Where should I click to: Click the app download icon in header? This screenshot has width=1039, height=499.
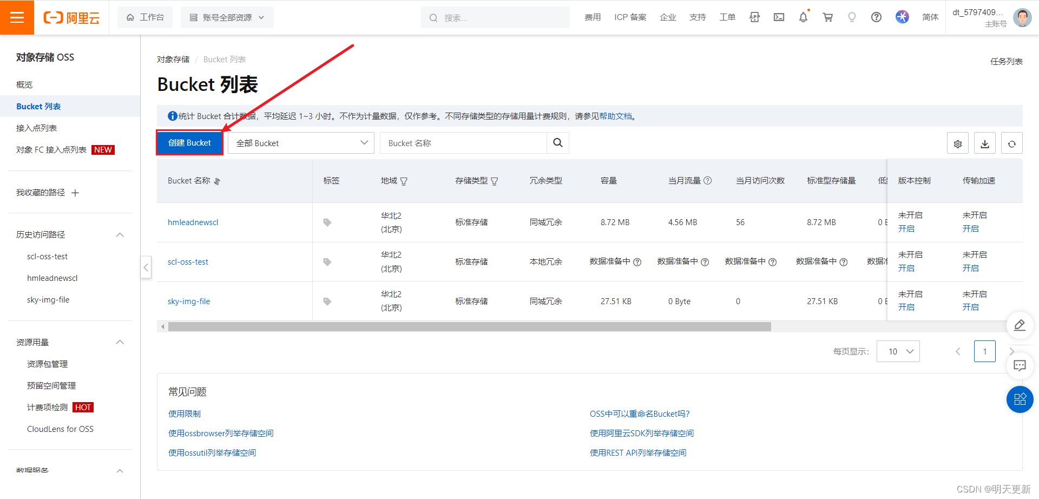click(x=754, y=17)
